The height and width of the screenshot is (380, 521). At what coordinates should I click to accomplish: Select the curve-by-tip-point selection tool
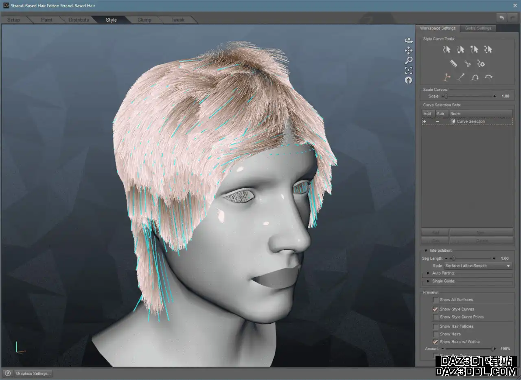[474, 50]
